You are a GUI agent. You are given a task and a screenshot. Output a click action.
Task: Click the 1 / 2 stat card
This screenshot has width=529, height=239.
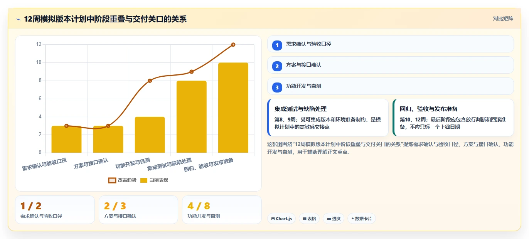pos(55,210)
